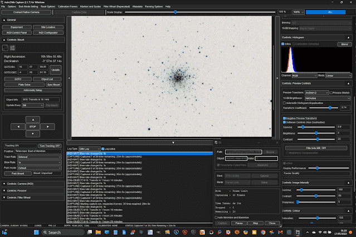The width and height of the screenshot is (356, 237).
Task: Open the Log Type dropdown
Action: pos(89,149)
